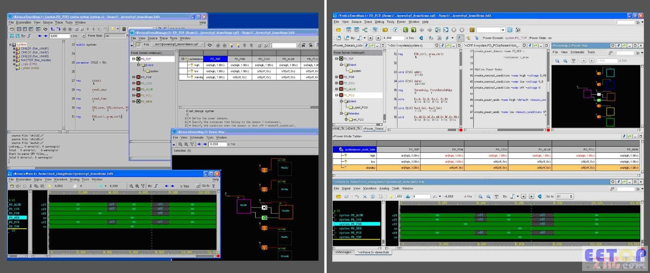The width and height of the screenshot is (650, 273).
Task: Open the Debug menu in Verdi nTraceMain
Action: (x=379, y=22)
